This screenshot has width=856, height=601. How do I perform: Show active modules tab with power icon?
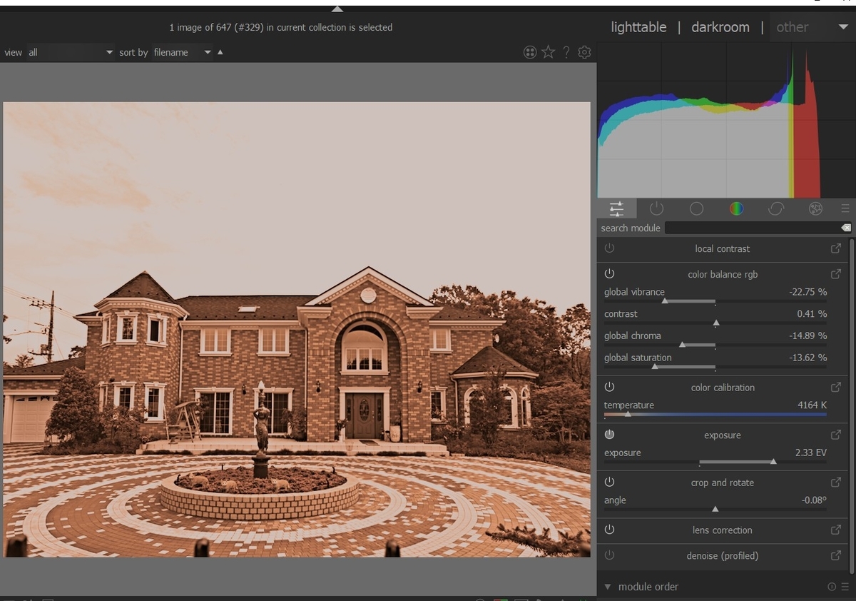pyautogui.click(x=657, y=208)
